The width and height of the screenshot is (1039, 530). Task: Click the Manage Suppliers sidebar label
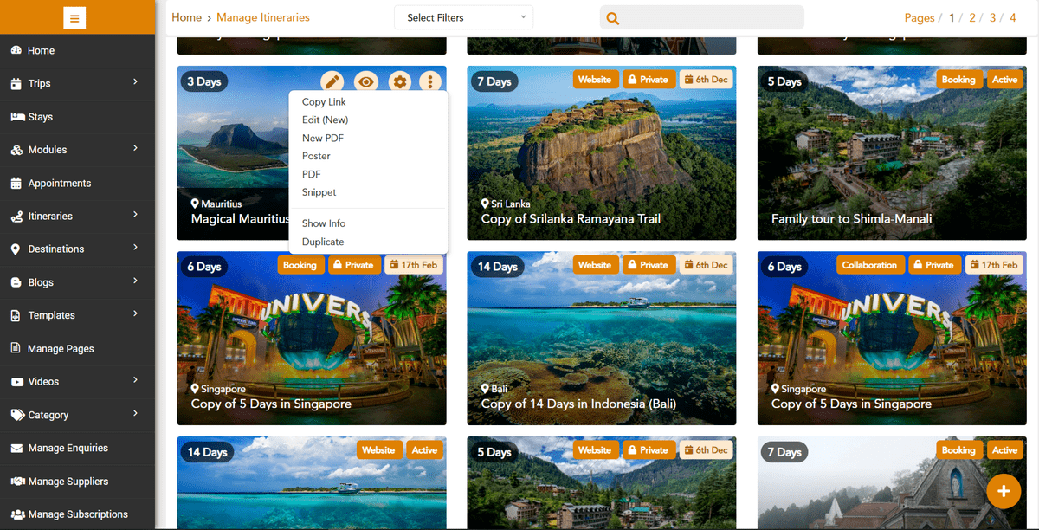tap(68, 482)
